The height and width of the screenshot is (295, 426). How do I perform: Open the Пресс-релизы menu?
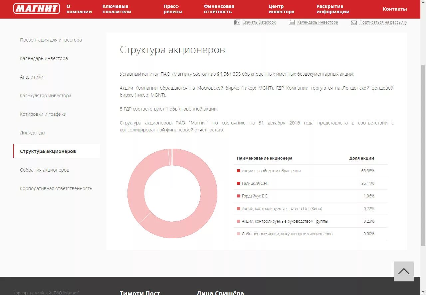click(173, 9)
